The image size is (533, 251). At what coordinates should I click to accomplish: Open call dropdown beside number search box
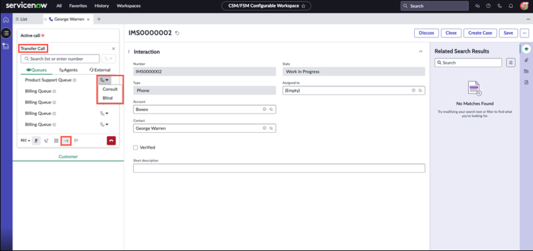[x=108, y=59]
